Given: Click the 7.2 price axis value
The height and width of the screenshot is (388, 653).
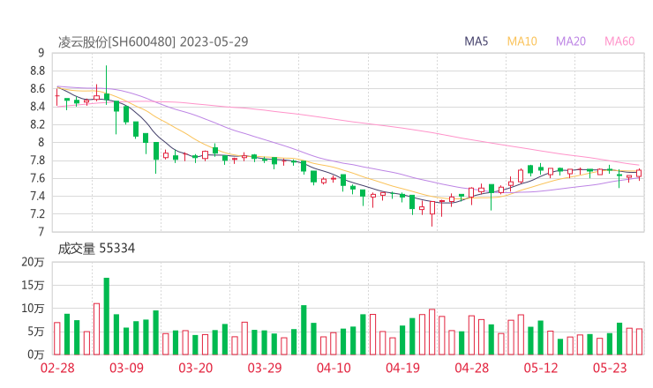Looking at the screenshot, I should [x=37, y=214].
